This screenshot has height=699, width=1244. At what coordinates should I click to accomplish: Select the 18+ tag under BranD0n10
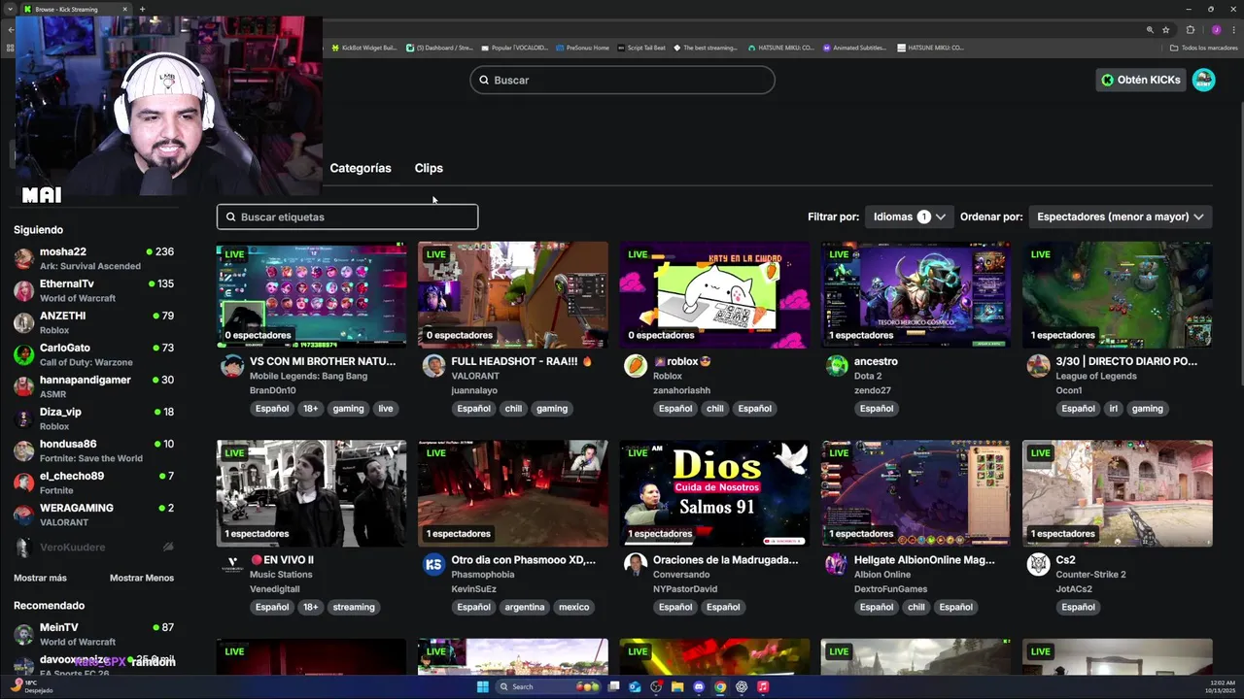click(x=310, y=409)
